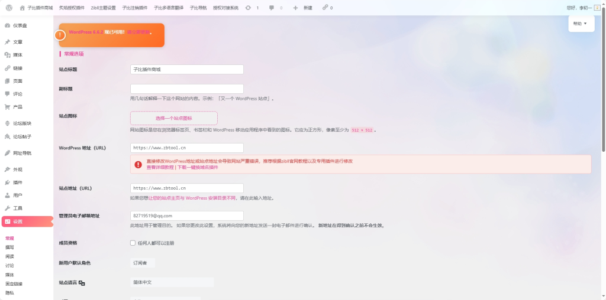Click 选择一个站点图标 button
This screenshot has height=300, width=606.
click(x=173, y=118)
